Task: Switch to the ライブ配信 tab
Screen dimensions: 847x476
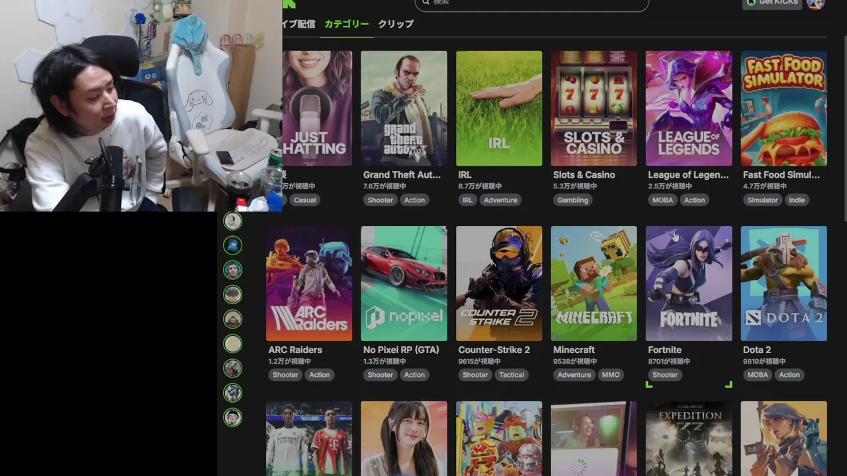Action: 298,24
